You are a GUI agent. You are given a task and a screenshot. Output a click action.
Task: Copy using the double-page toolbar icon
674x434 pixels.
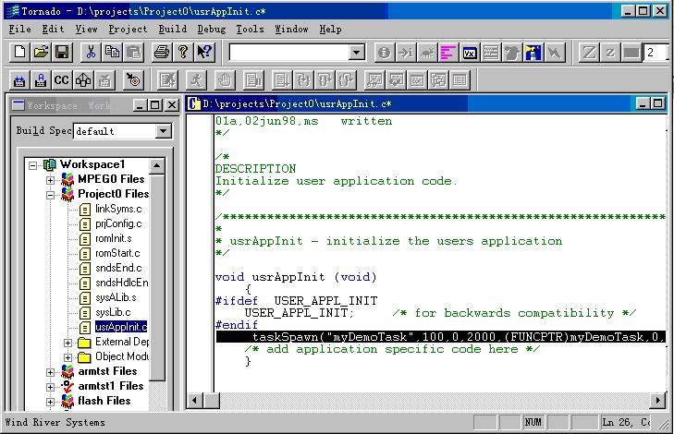click(x=112, y=53)
